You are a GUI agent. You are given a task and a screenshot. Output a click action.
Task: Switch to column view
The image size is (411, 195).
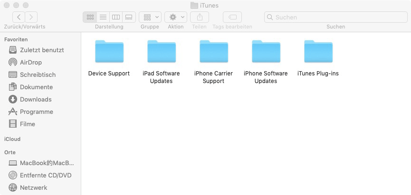pyautogui.click(x=116, y=17)
